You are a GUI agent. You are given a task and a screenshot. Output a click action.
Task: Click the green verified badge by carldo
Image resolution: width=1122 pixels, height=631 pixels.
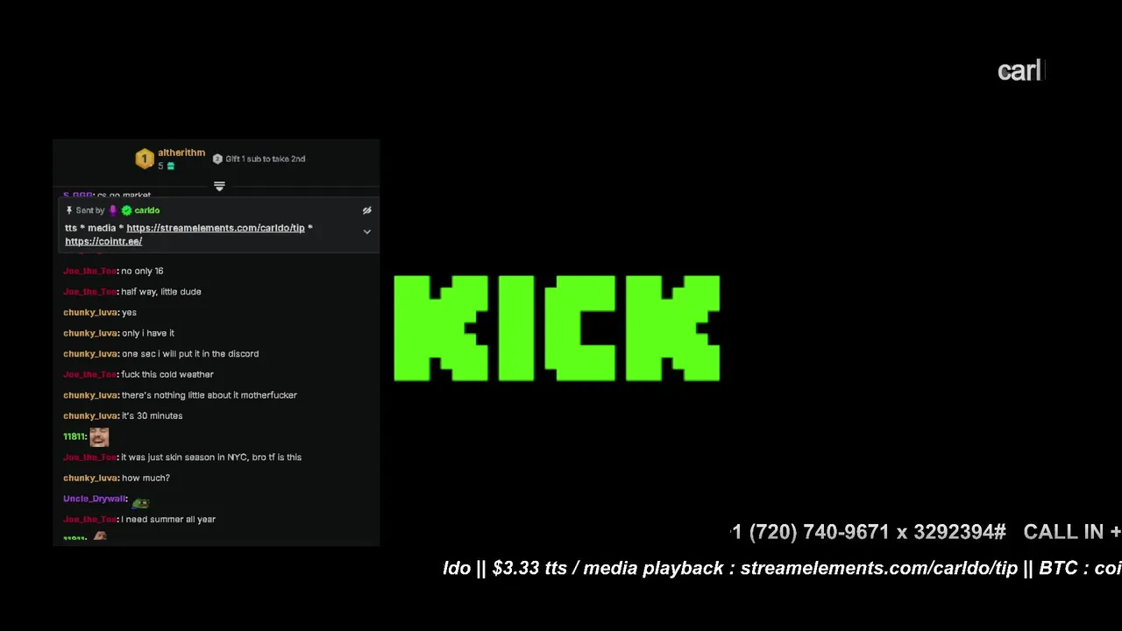126,210
